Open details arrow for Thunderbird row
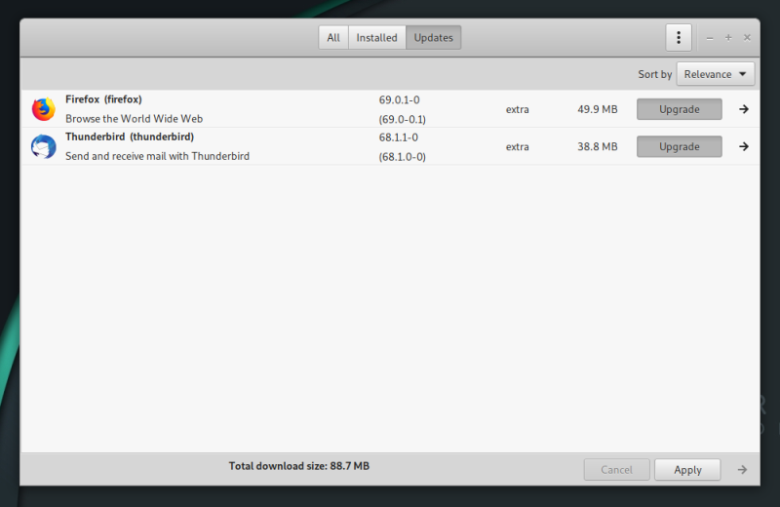 tap(744, 146)
